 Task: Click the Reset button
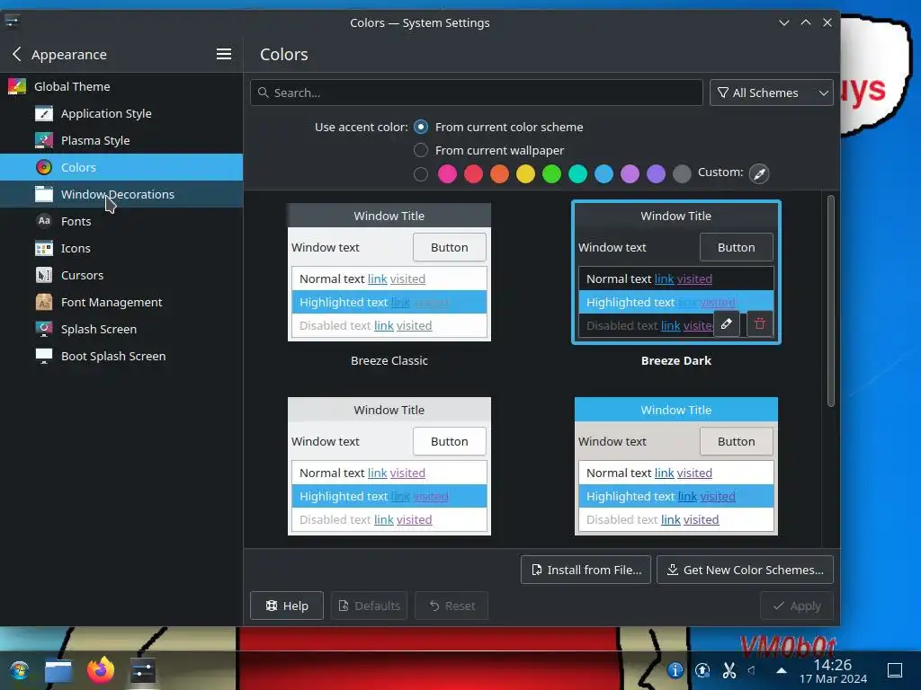[452, 606]
